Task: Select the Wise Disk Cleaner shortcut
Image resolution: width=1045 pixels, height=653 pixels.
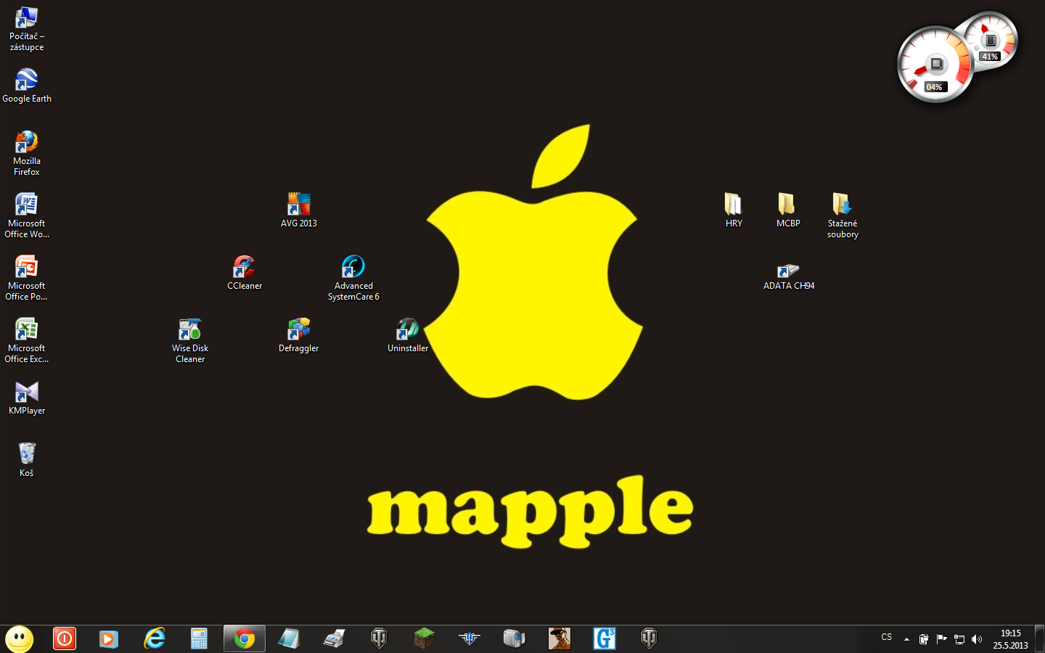Action: point(190,340)
